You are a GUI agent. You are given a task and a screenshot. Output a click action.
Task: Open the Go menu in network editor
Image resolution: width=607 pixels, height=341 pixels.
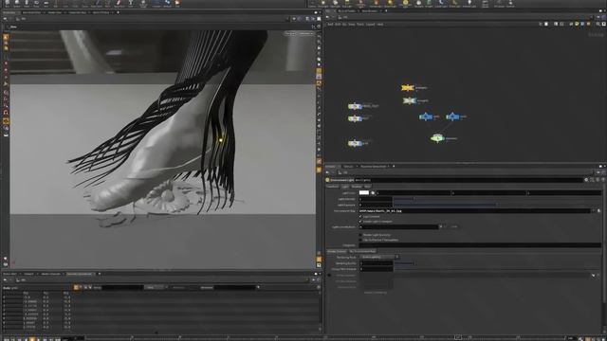click(x=344, y=25)
